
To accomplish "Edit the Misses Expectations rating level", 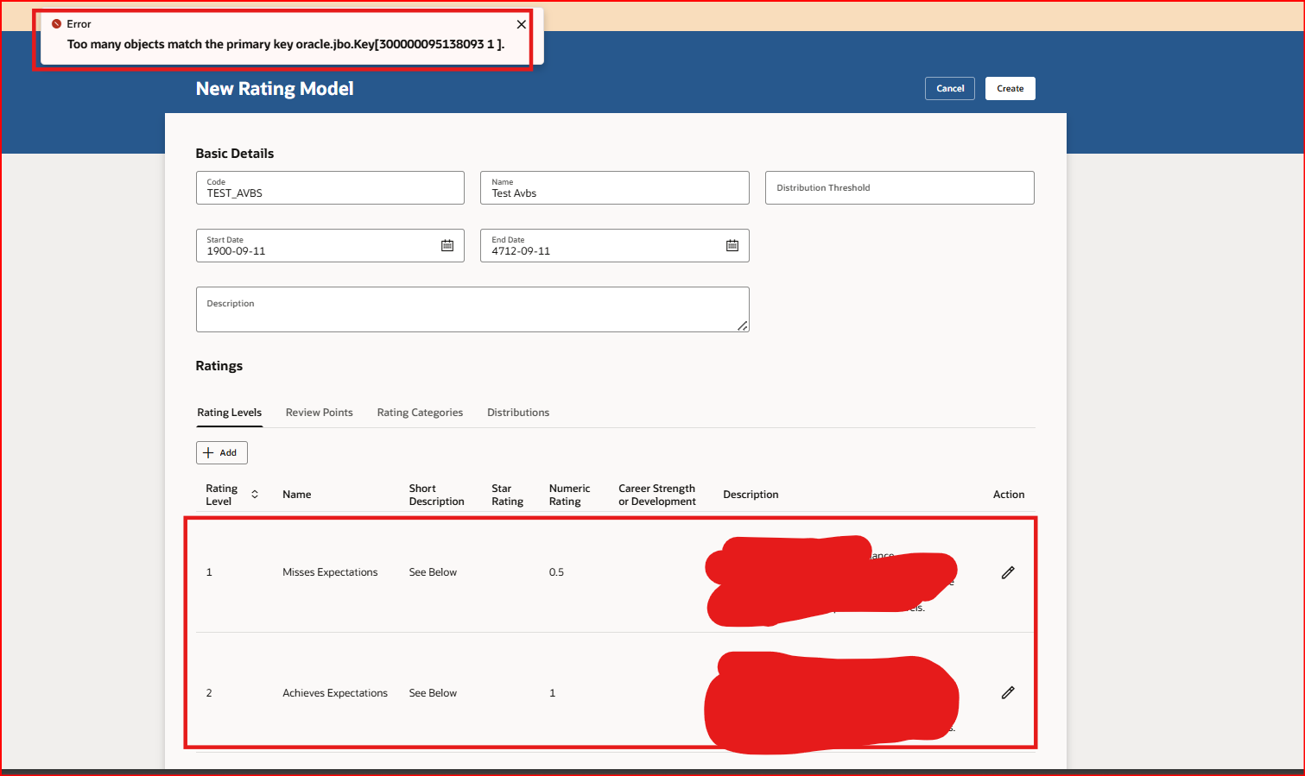I will [1007, 571].
